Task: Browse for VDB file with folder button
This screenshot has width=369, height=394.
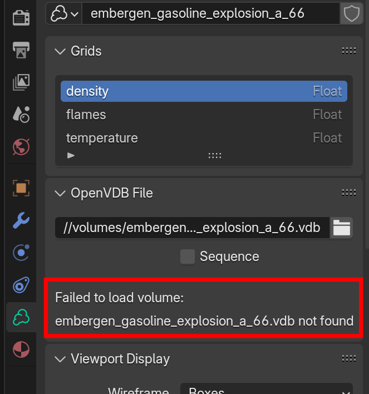Action: 341,228
